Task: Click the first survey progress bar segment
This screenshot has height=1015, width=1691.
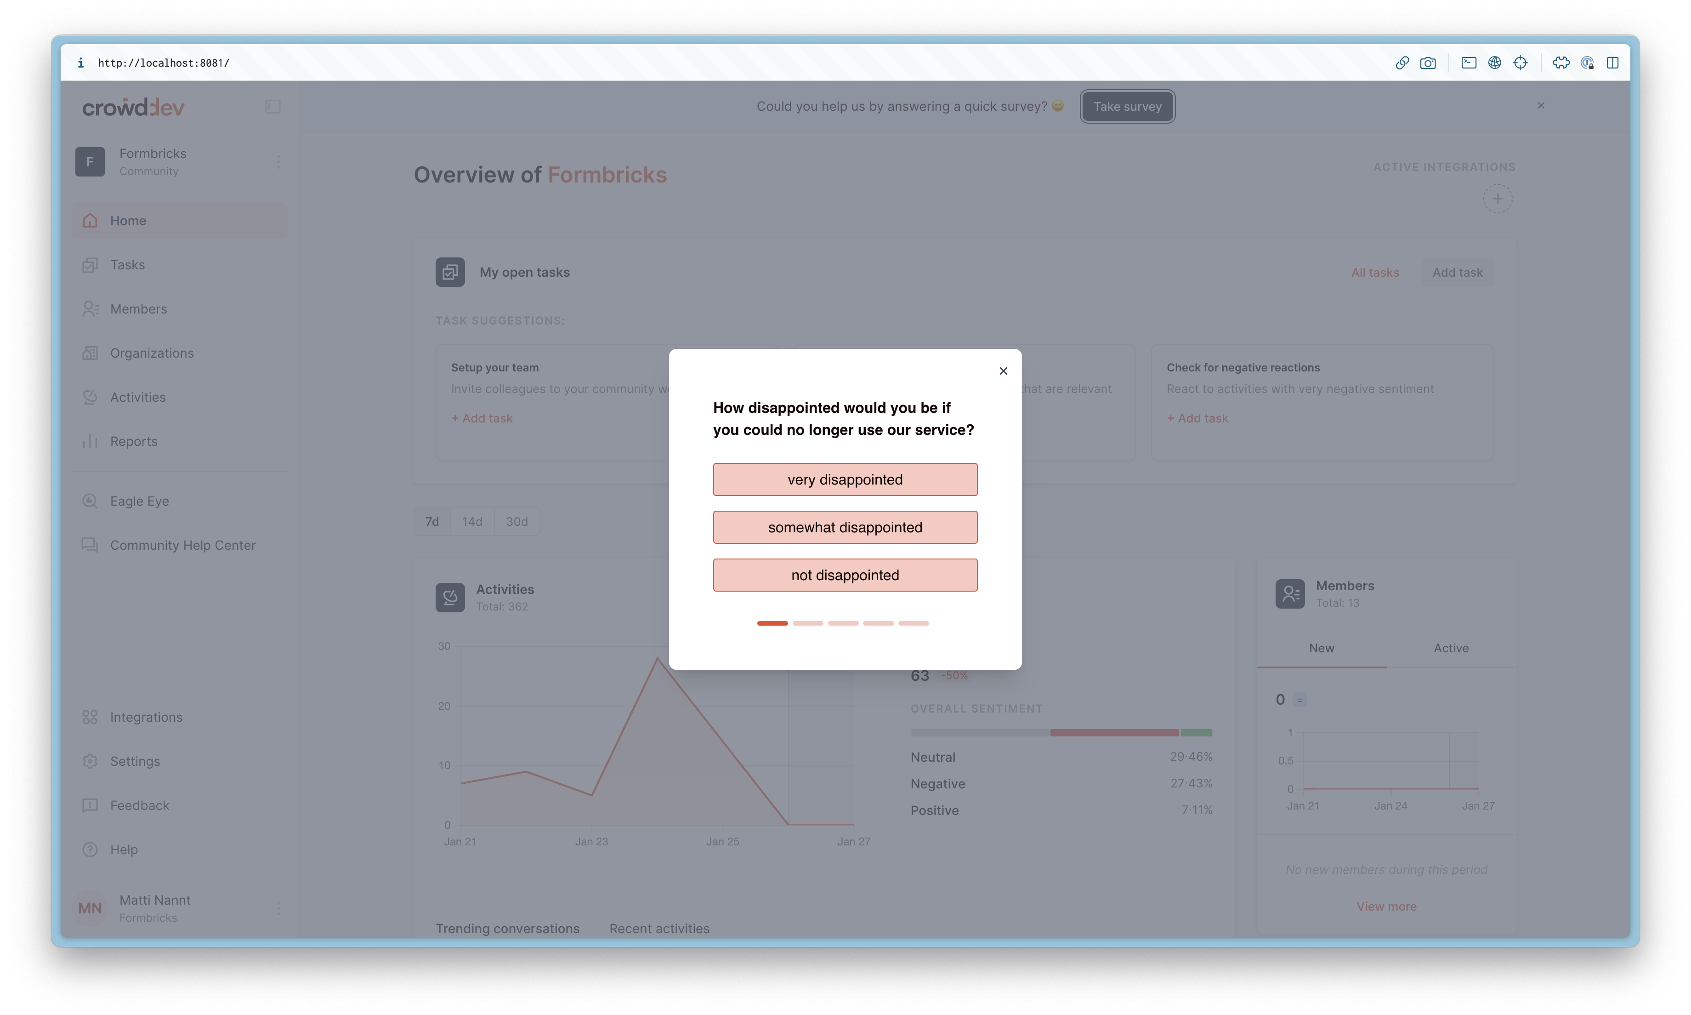Action: coord(772,623)
